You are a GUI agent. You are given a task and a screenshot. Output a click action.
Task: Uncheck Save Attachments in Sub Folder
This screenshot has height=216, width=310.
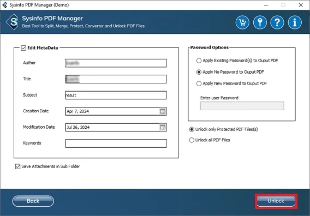17,166
